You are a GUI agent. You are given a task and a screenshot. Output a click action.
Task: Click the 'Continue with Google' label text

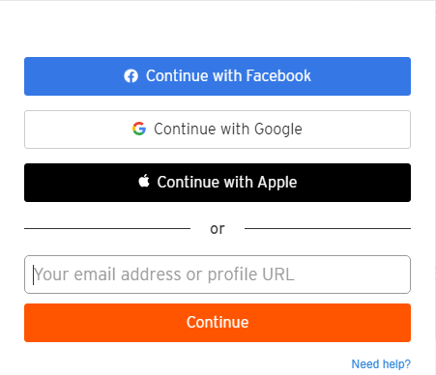pos(228,130)
